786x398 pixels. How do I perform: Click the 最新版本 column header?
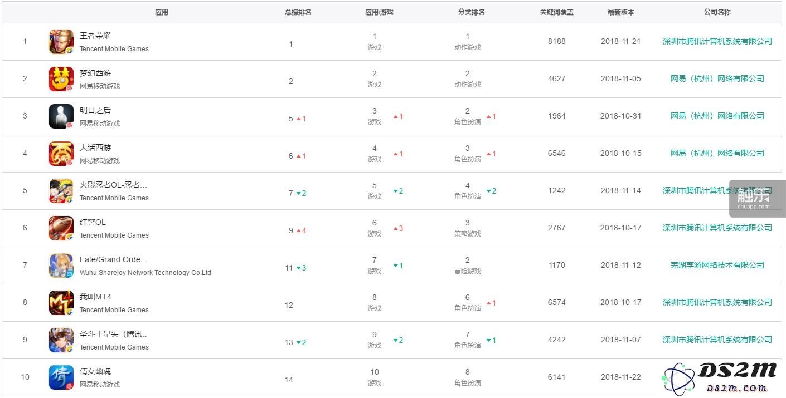(x=621, y=12)
